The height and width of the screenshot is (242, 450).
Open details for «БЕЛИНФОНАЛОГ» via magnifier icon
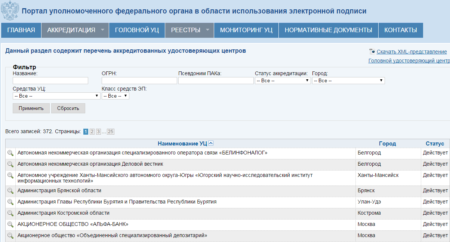point(10,153)
